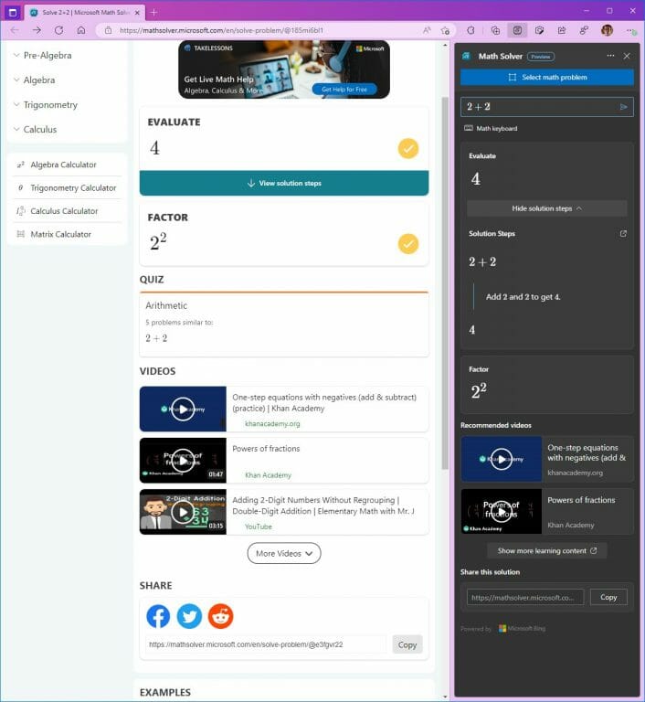This screenshot has width=645, height=702.
Task: Open the YouTube source link
Action: pyautogui.click(x=259, y=526)
